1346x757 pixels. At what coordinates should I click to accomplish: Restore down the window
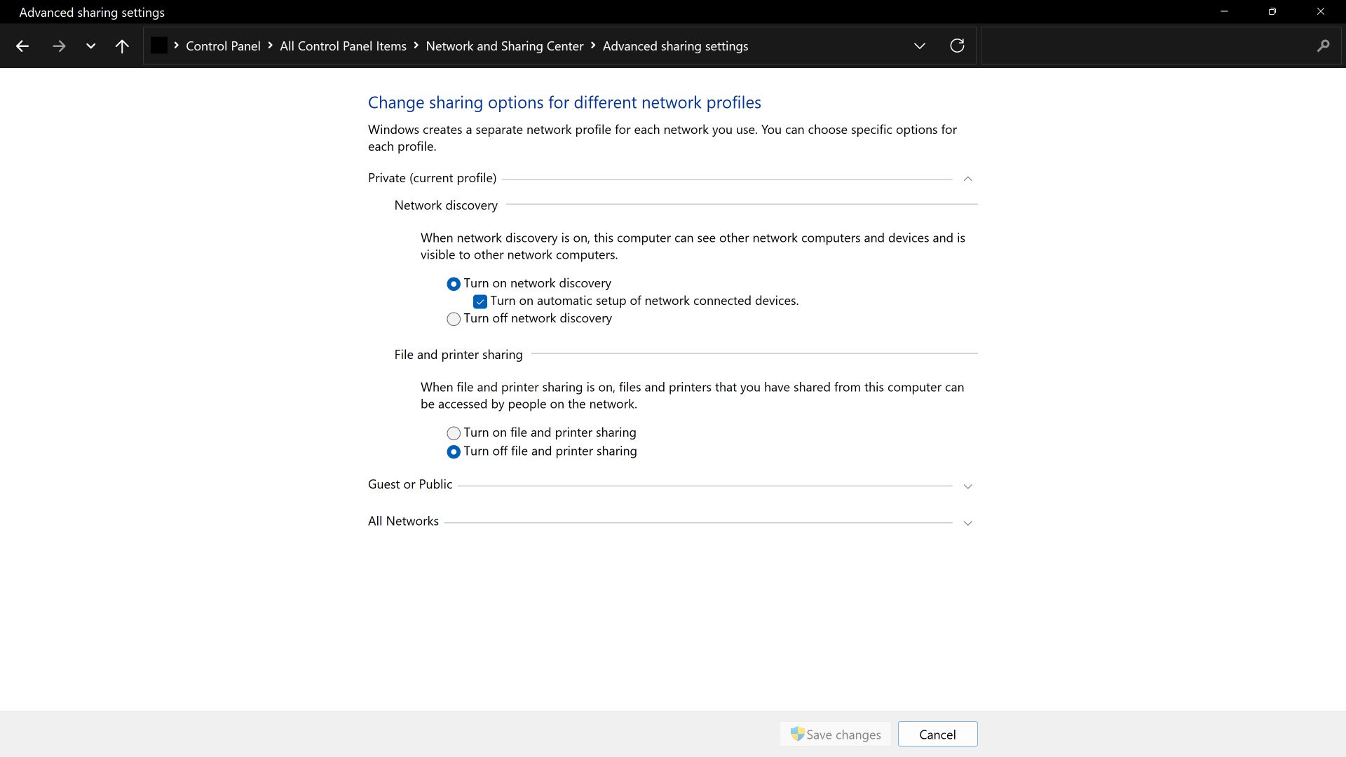tap(1272, 12)
